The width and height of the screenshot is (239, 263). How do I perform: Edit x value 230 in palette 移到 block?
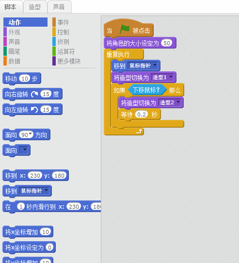pyautogui.click(x=35, y=176)
